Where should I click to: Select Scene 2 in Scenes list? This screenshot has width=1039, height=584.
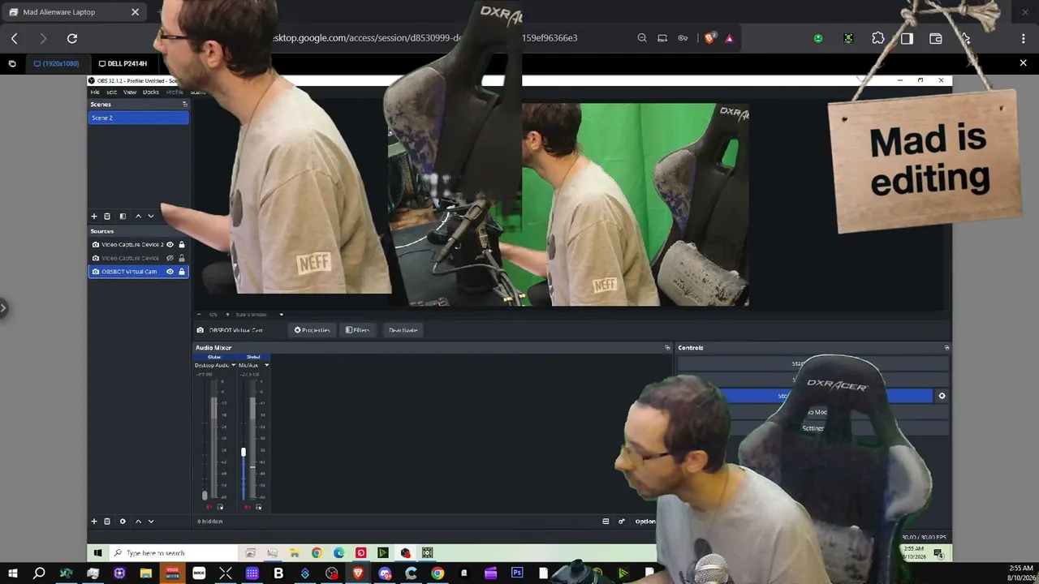[x=138, y=118]
